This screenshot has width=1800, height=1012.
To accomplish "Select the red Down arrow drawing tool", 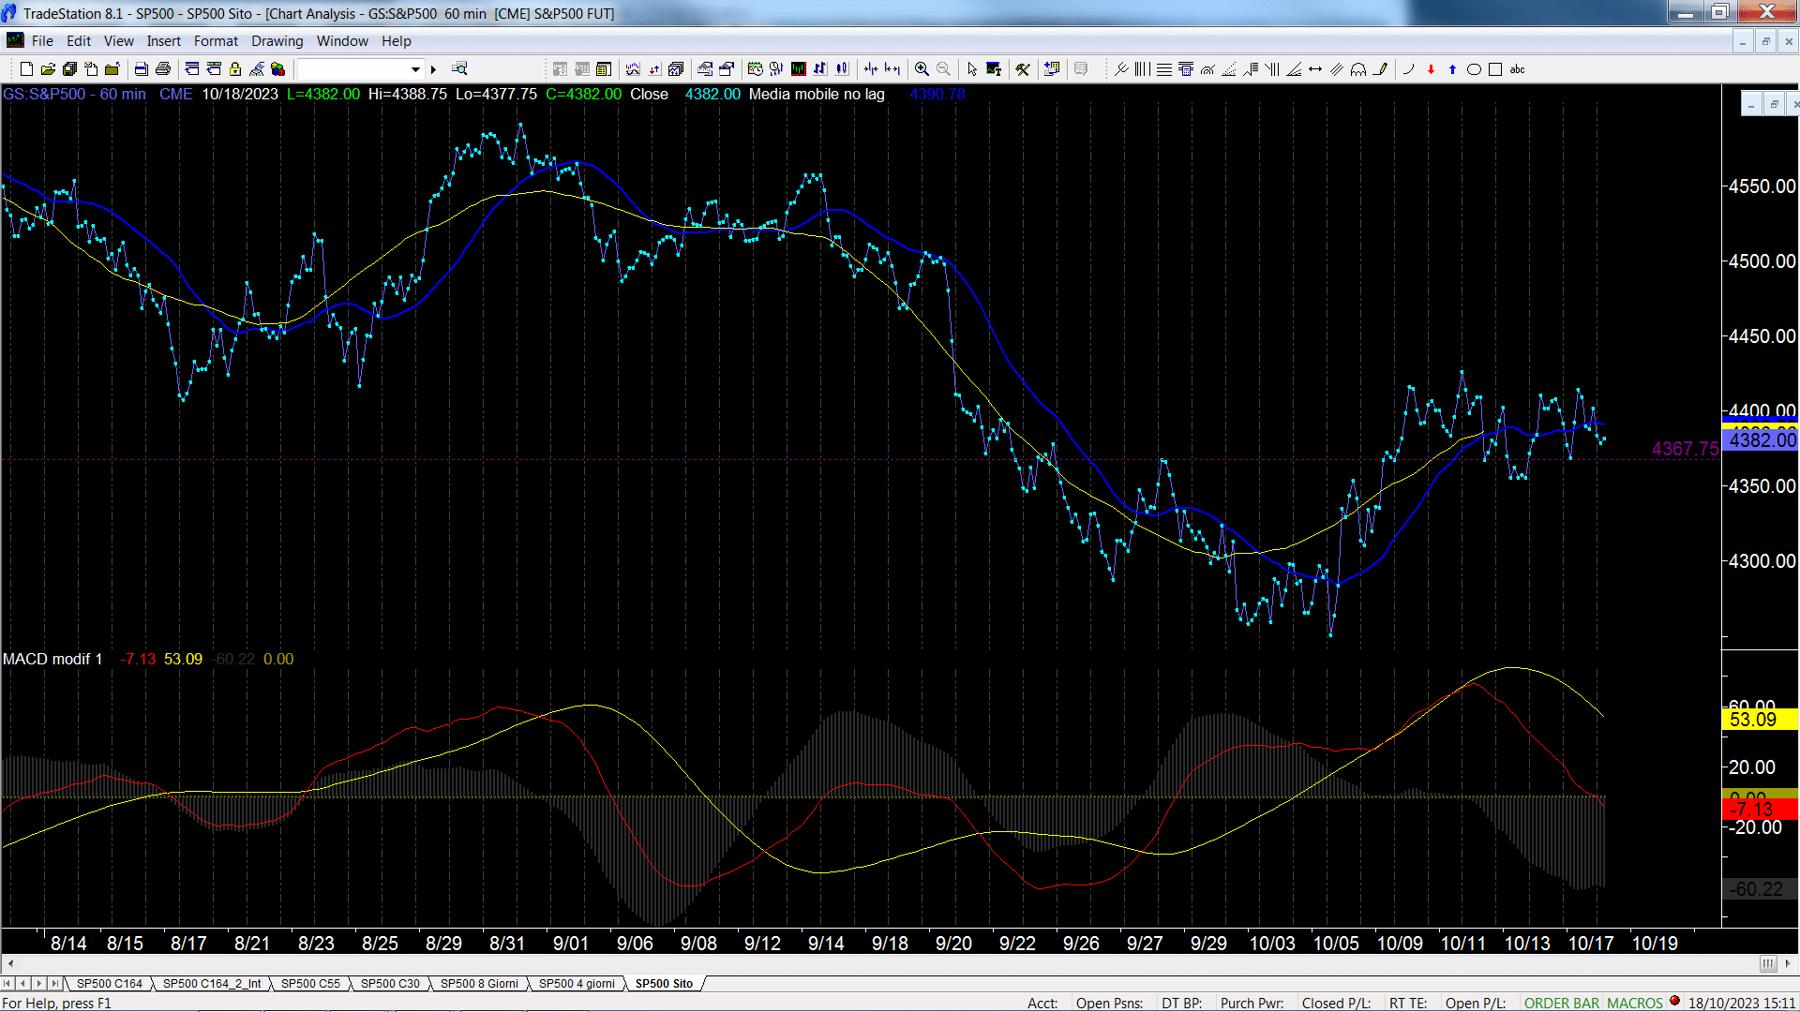I will (x=1431, y=69).
